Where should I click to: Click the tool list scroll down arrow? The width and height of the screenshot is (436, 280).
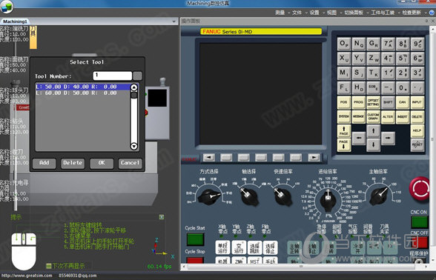(x=134, y=146)
